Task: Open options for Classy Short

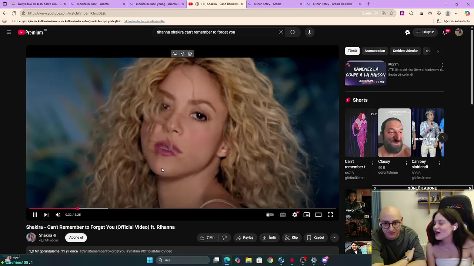Action: tap(406, 163)
